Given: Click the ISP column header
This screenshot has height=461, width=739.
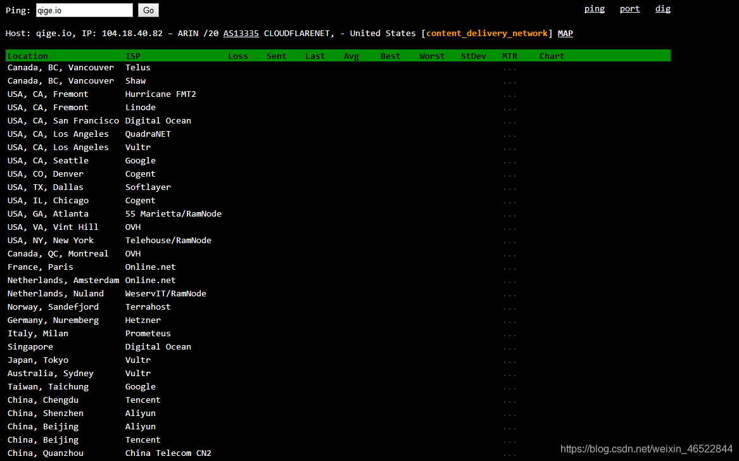Looking at the screenshot, I should click(133, 56).
